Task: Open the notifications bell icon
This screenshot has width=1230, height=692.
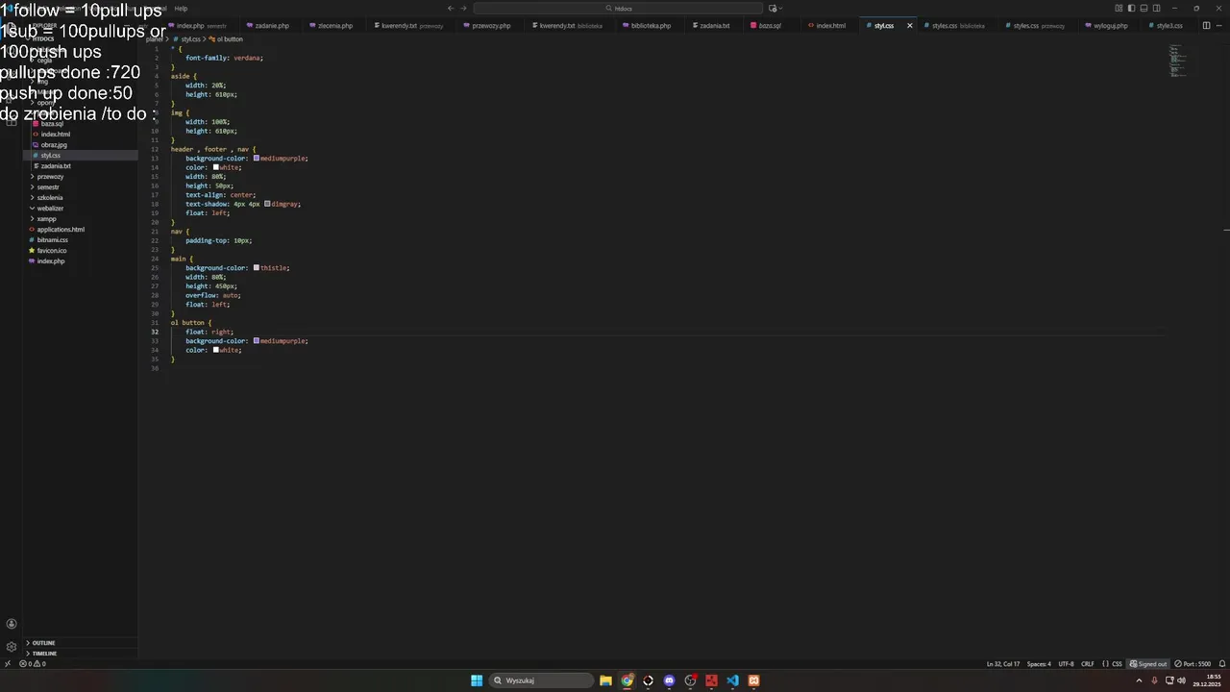Action: (1221, 664)
